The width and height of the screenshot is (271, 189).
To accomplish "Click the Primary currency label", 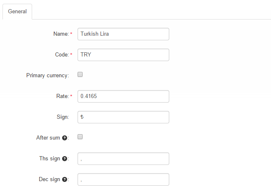I will coord(48,76).
